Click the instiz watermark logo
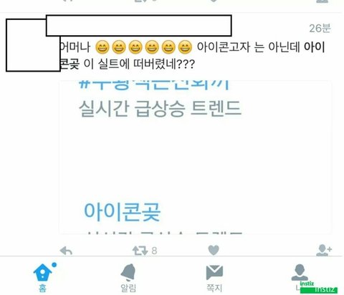The height and width of the screenshot is (295, 344). point(319,287)
